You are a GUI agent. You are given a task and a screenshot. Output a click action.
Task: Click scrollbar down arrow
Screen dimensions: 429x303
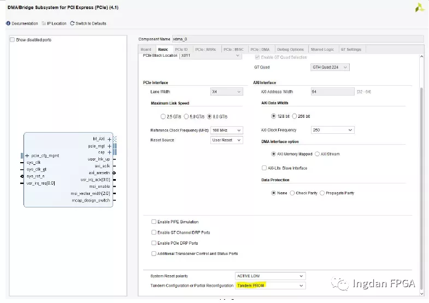click(422, 294)
